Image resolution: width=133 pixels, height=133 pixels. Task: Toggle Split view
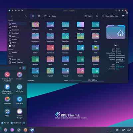coord(88,16)
